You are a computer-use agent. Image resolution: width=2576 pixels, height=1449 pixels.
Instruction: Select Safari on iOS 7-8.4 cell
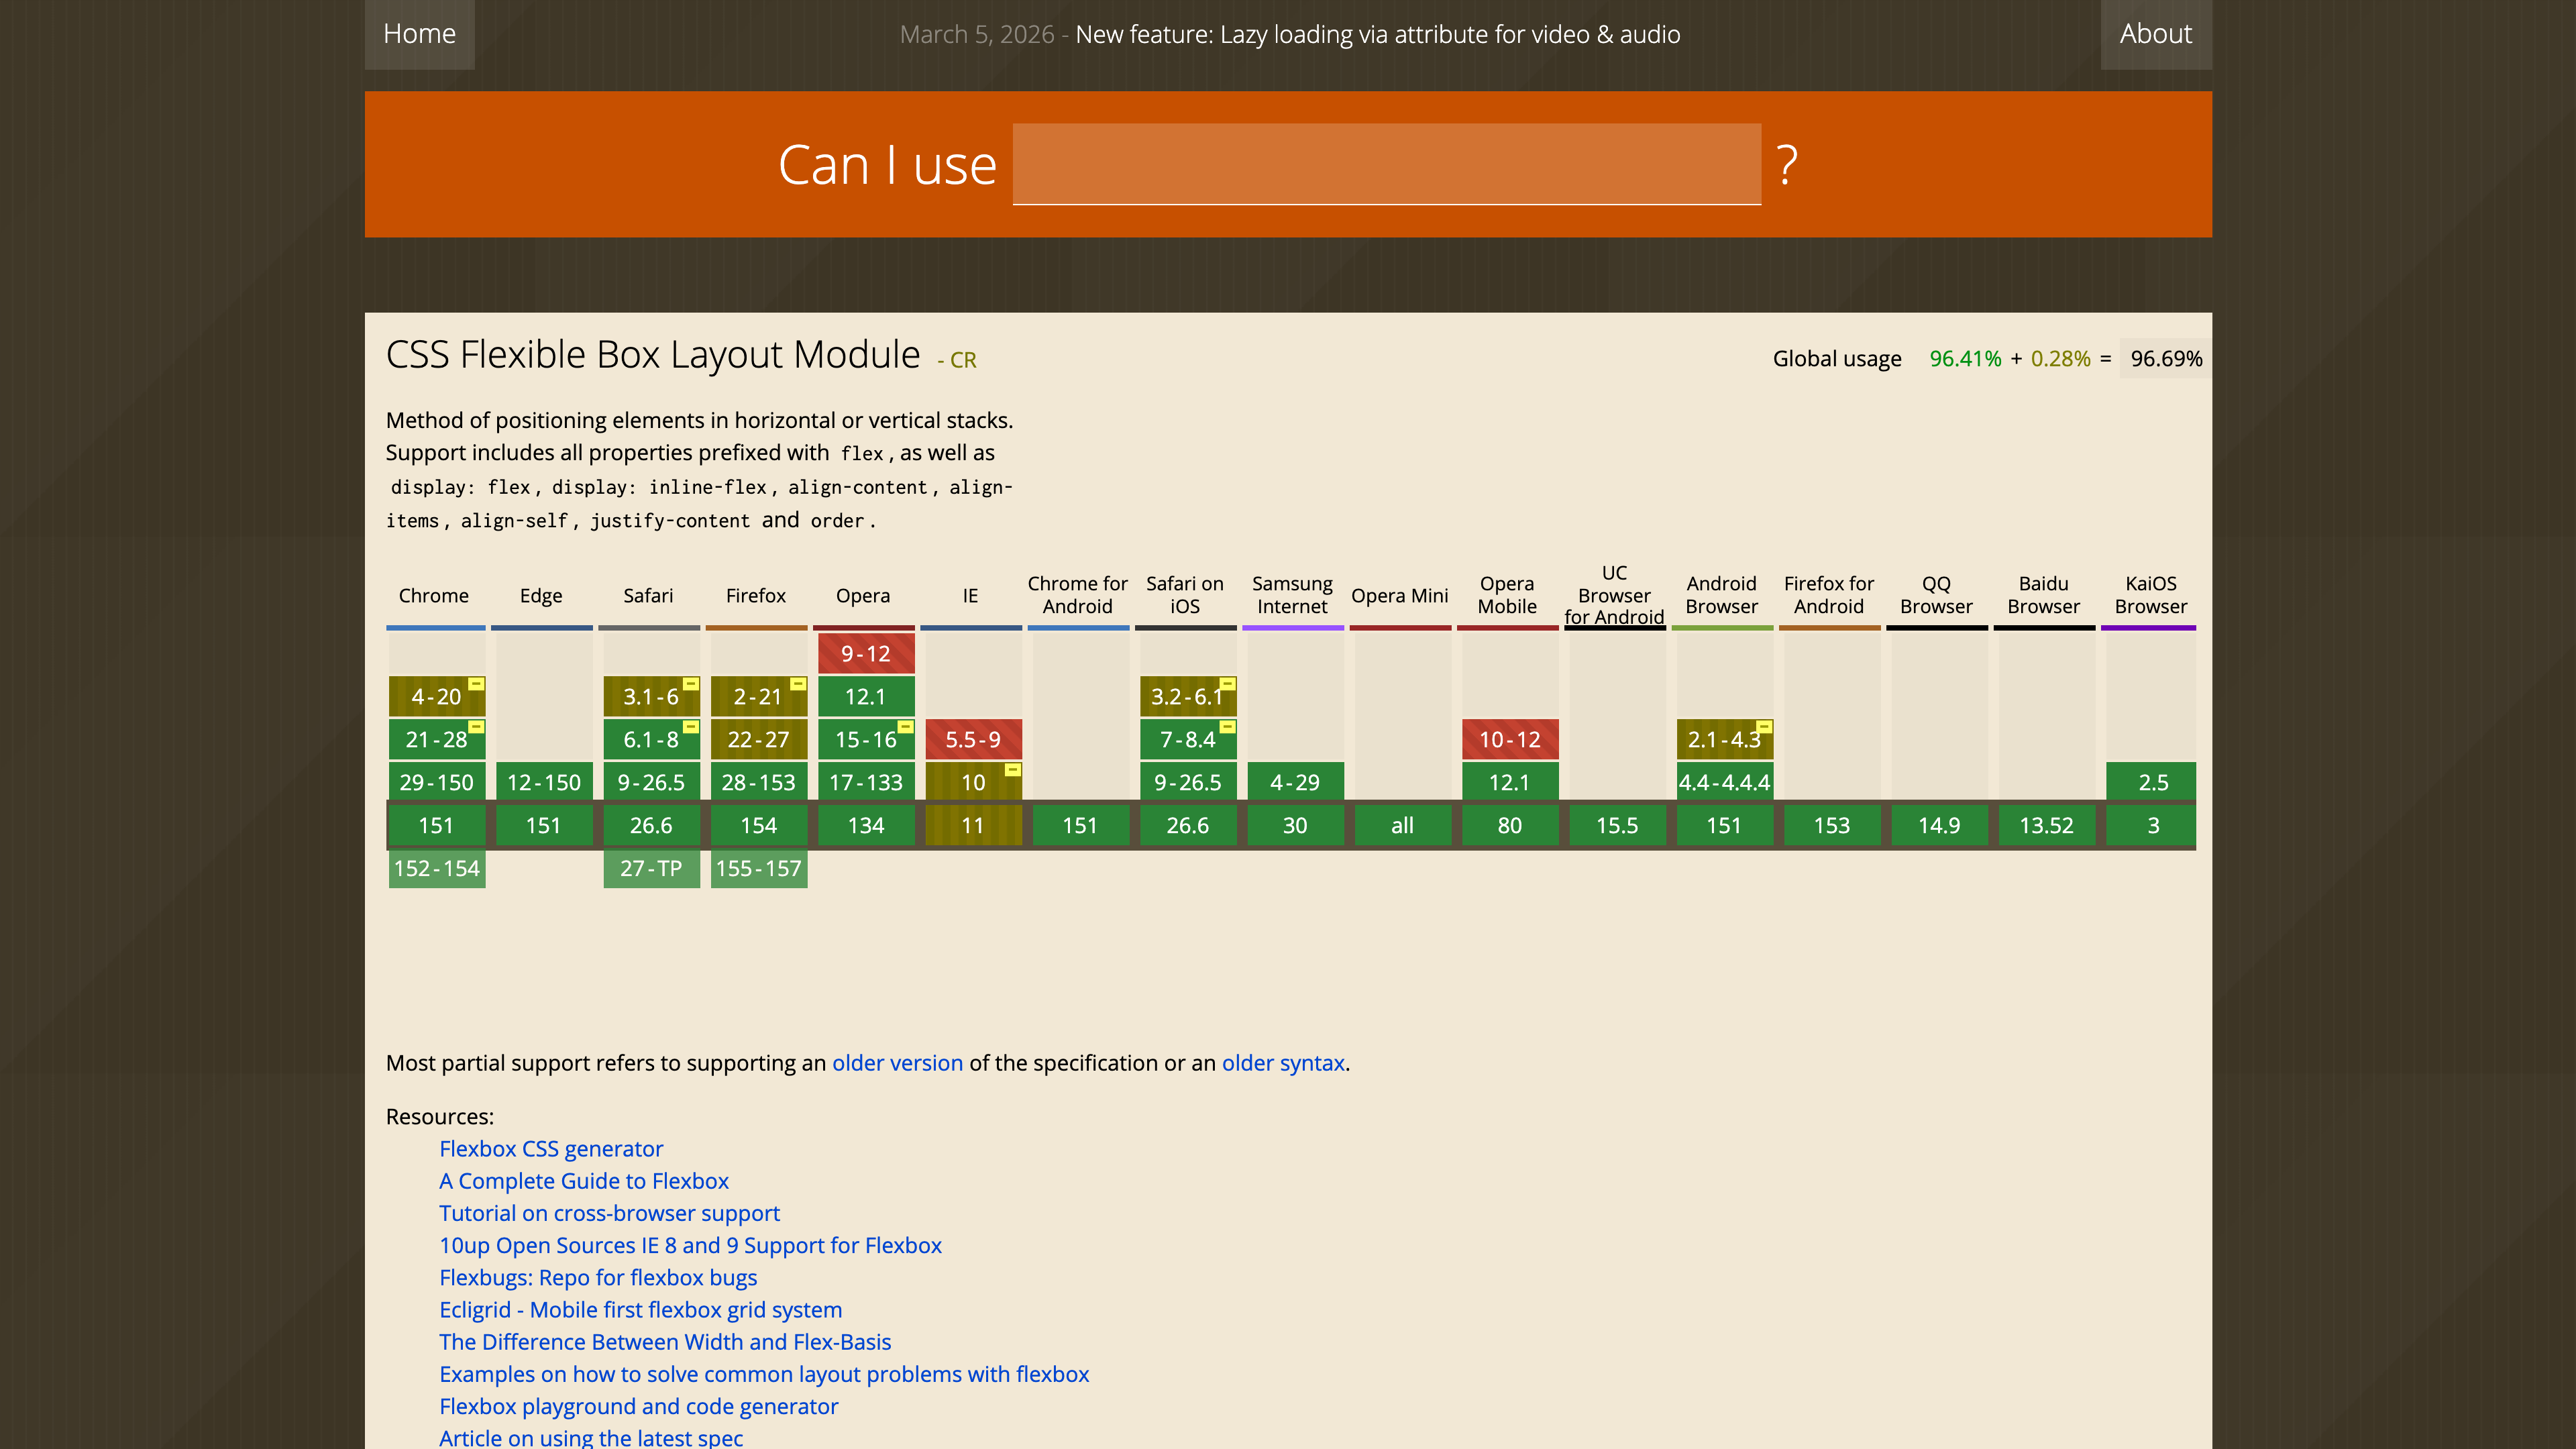coord(1187,740)
